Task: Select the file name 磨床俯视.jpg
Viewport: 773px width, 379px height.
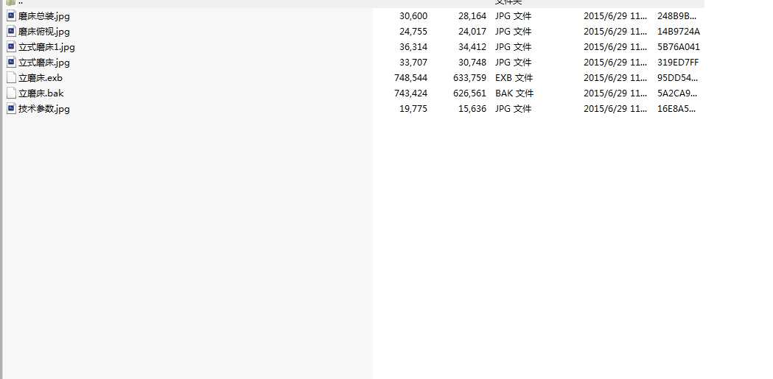Action: click(44, 32)
